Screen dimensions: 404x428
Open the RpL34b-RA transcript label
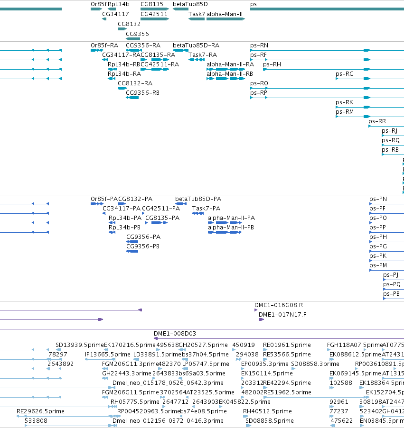tap(124, 74)
